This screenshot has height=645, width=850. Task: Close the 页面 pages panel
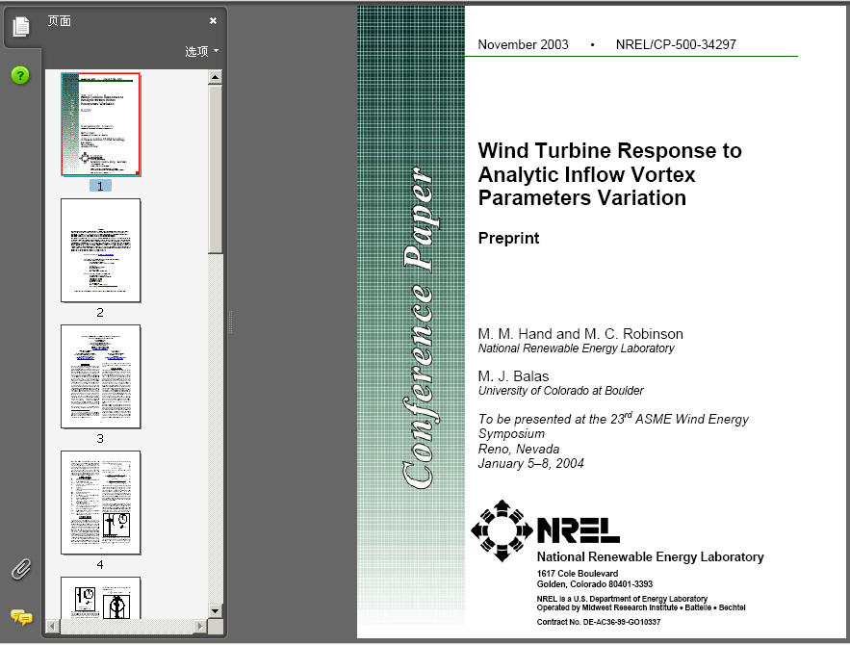tap(213, 20)
